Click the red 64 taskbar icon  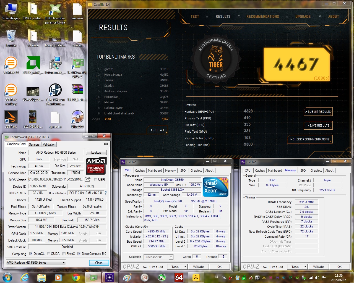[x=179, y=277]
